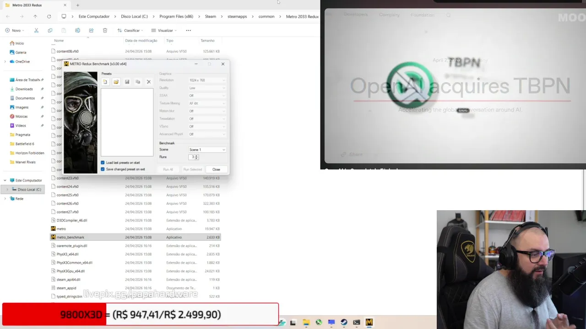Toggle Save changed preset on exit
This screenshot has height=329, width=586.
pos(103,169)
